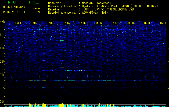
Task: Click the 'Receiver' field label
Action: 55,9
